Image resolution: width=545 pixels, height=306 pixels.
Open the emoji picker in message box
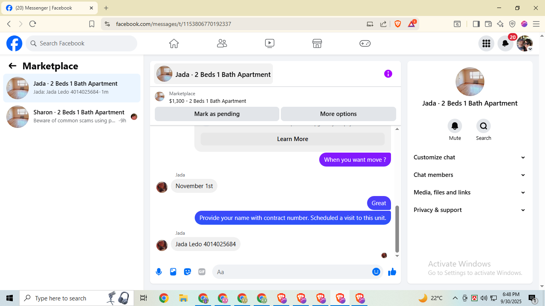click(376, 272)
